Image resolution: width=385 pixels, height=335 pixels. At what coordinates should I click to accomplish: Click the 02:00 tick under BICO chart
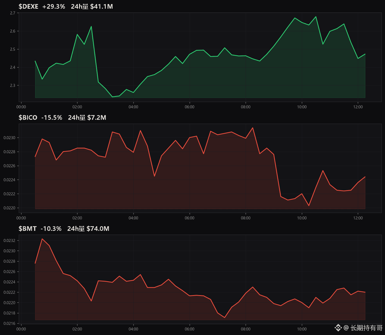(x=77, y=218)
